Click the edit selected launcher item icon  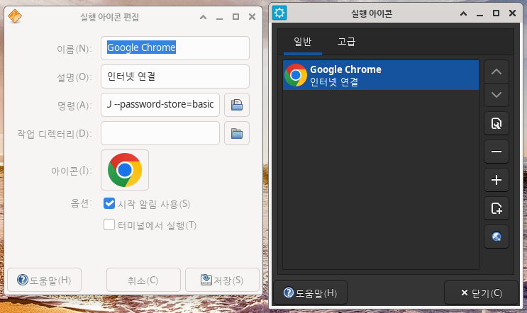click(496, 123)
